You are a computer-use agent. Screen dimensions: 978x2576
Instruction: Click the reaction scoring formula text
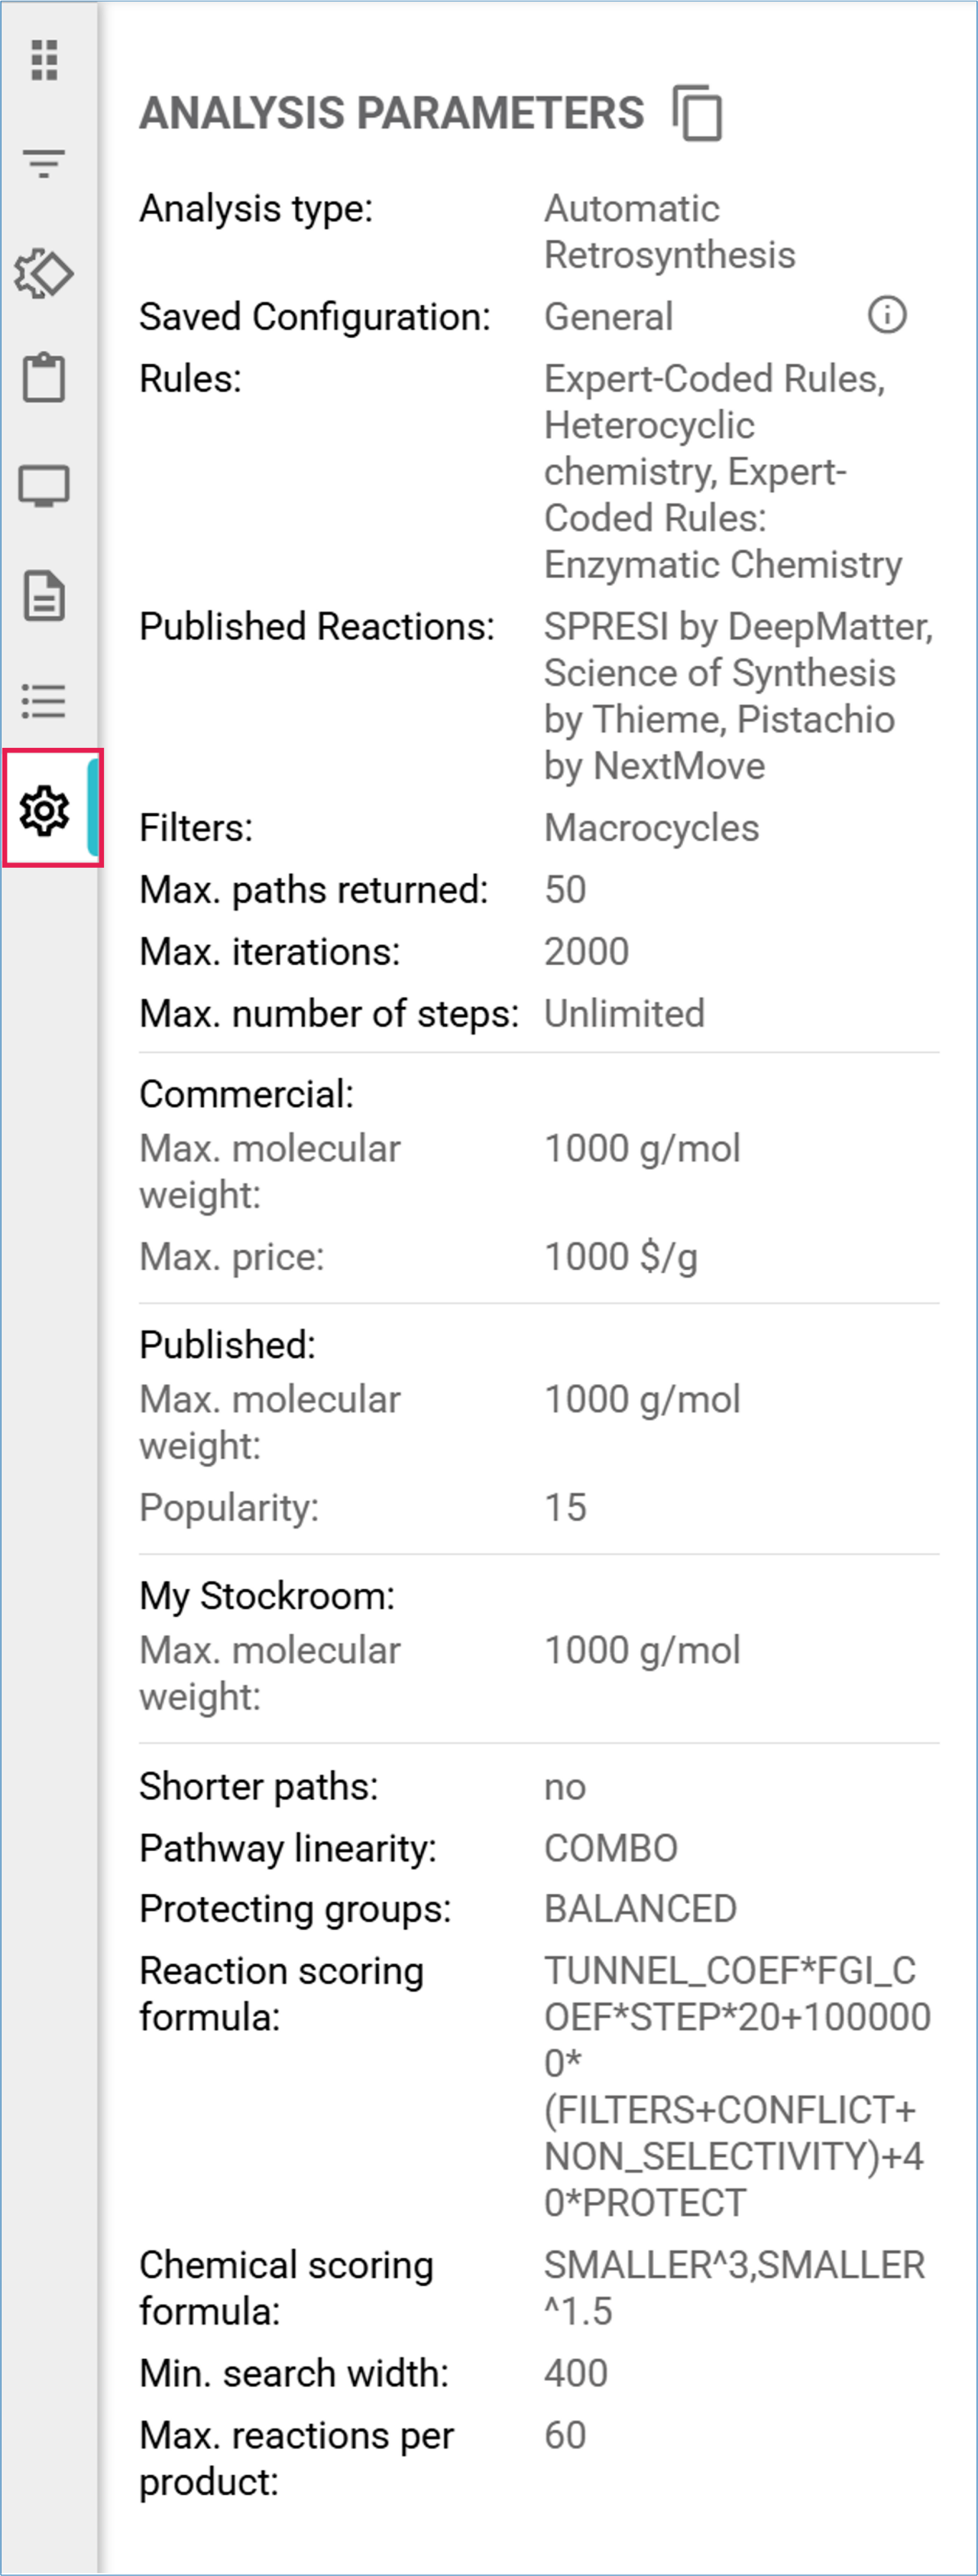[737, 2087]
